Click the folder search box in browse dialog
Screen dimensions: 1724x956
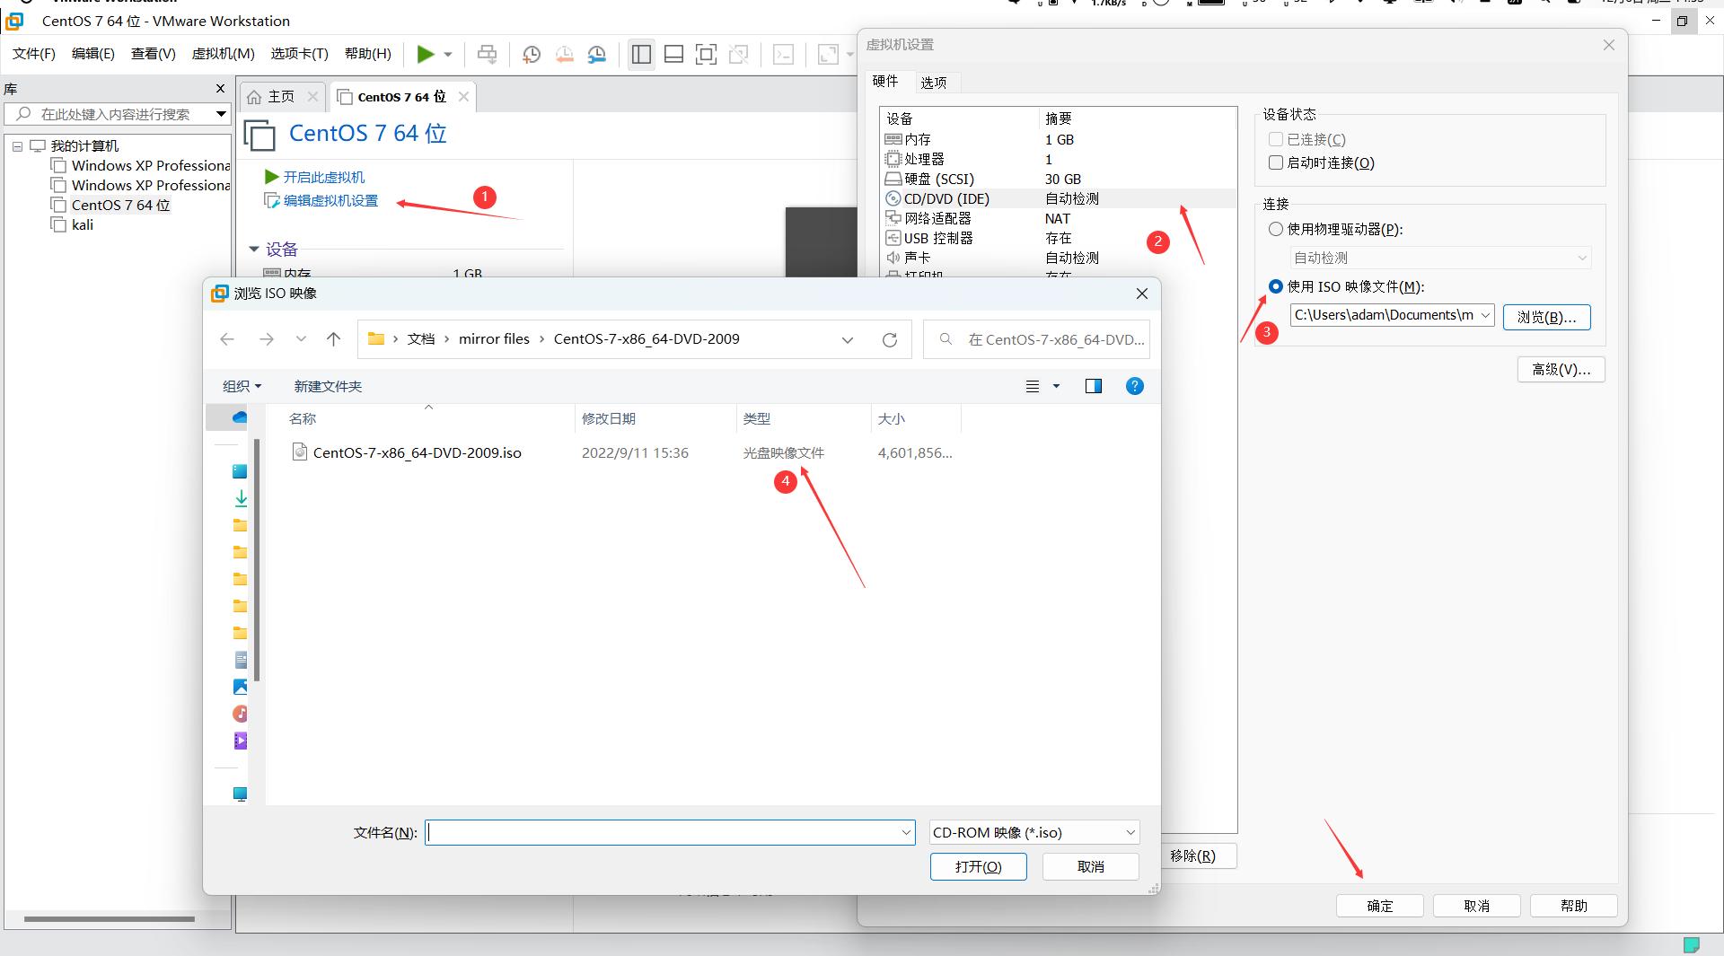[1037, 339]
